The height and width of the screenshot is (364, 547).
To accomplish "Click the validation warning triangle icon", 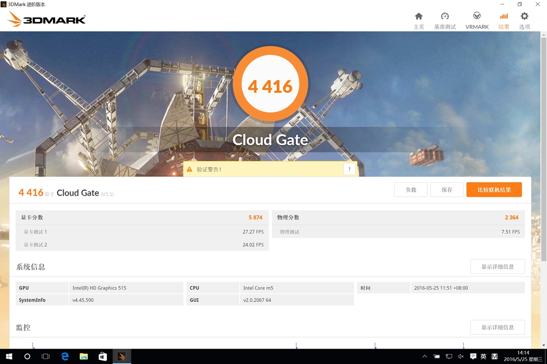I will pyautogui.click(x=189, y=169).
